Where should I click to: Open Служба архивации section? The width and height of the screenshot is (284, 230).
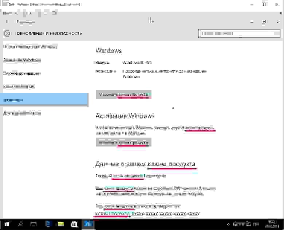pyautogui.click(x=21, y=73)
